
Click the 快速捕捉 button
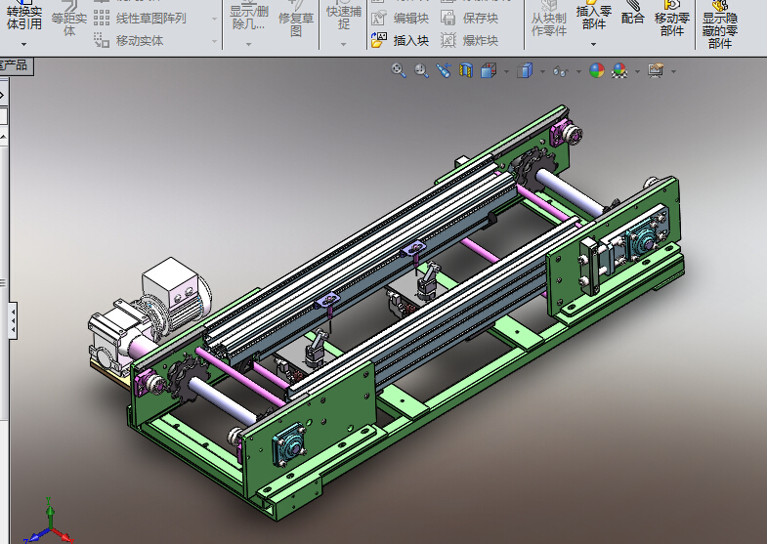(x=344, y=16)
